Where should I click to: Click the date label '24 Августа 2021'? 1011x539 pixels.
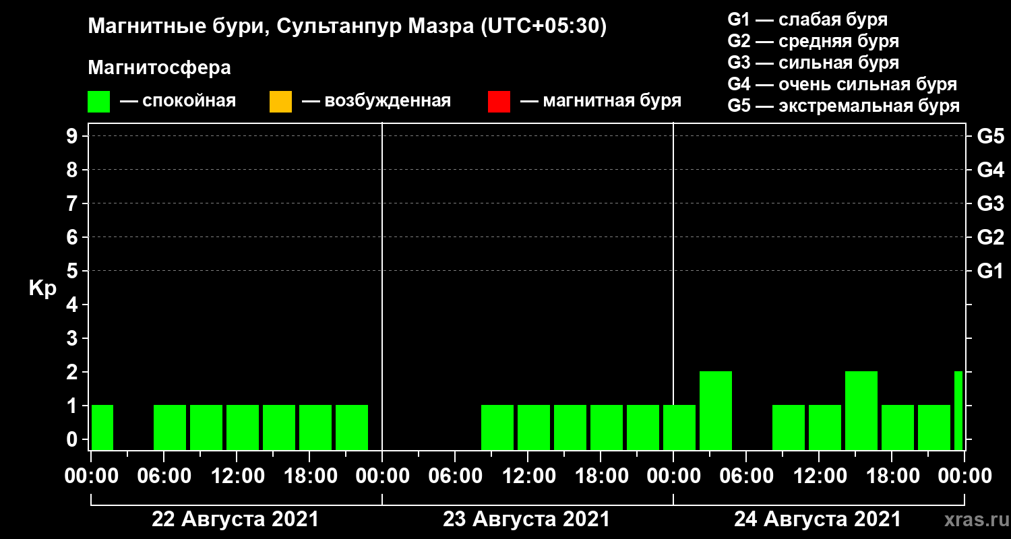coord(818,519)
